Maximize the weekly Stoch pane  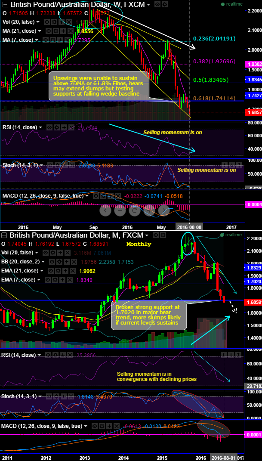(239, 165)
